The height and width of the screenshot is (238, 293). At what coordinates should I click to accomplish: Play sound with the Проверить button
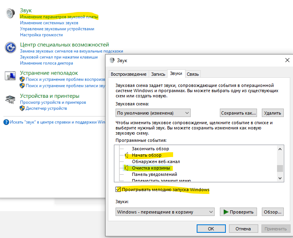(x=238, y=212)
